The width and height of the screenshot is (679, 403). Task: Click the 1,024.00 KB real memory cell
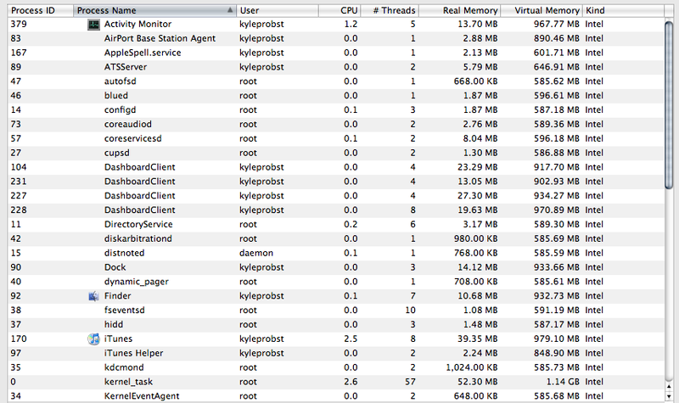point(472,367)
